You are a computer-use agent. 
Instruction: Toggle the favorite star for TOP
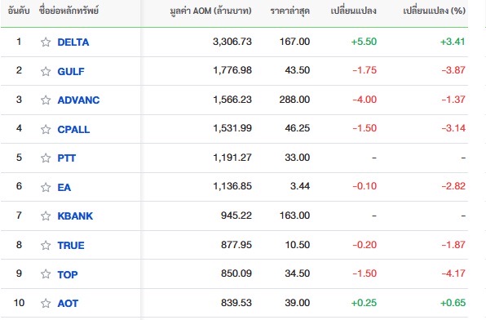[x=46, y=274]
